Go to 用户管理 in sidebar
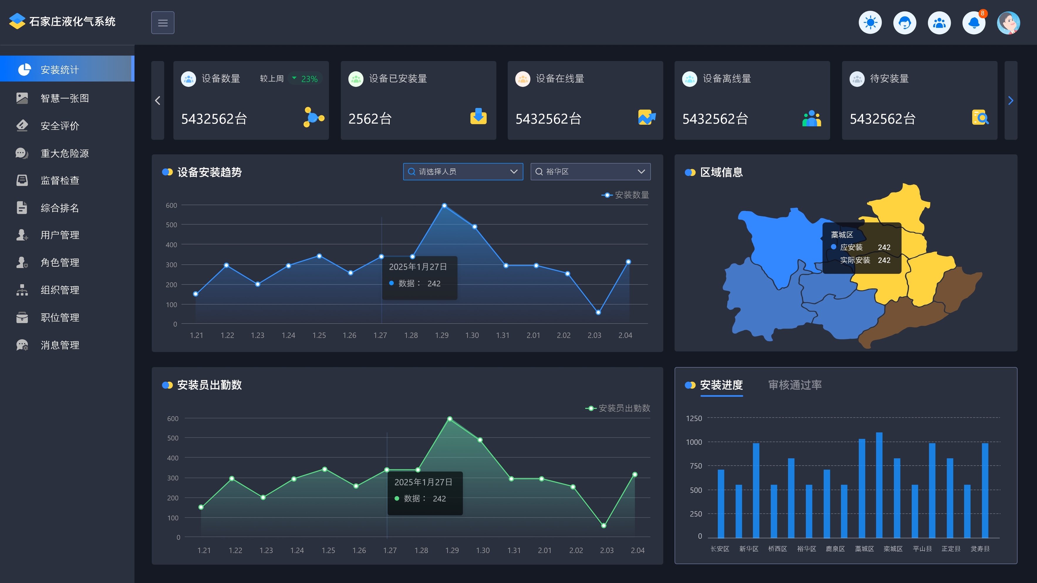The width and height of the screenshot is (1037, 583). coord(60,235)
